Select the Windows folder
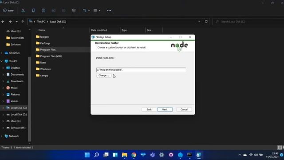The image size is (284, 160). click(43, 69)
